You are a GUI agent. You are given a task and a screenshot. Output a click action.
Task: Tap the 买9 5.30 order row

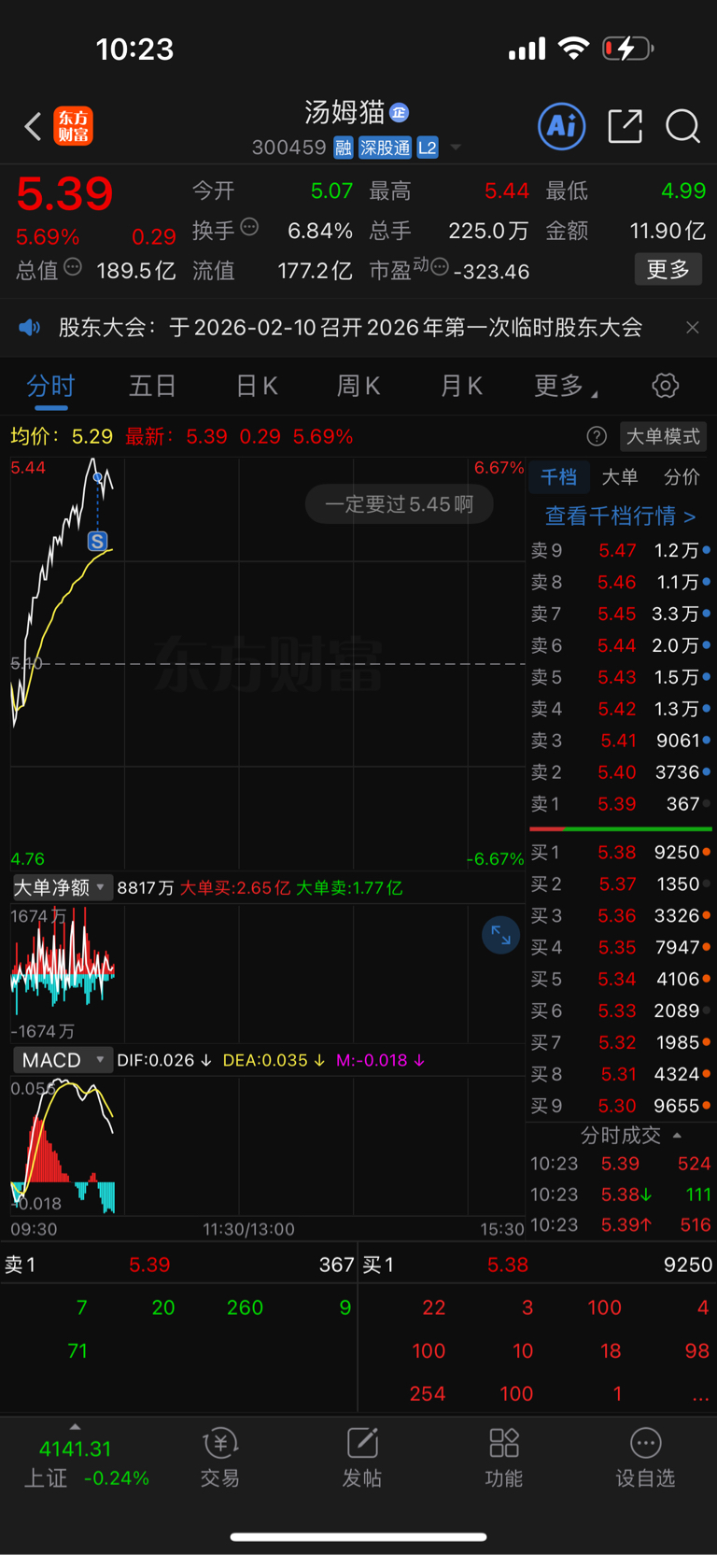pyautogui.click(x=621, y=1106)
